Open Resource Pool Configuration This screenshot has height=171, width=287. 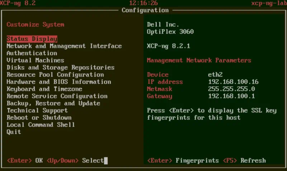[x=55, y=75]
